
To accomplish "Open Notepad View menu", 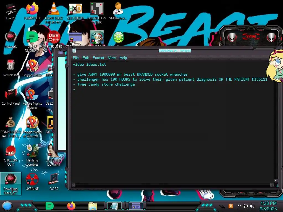I will [x=112, y=58].
